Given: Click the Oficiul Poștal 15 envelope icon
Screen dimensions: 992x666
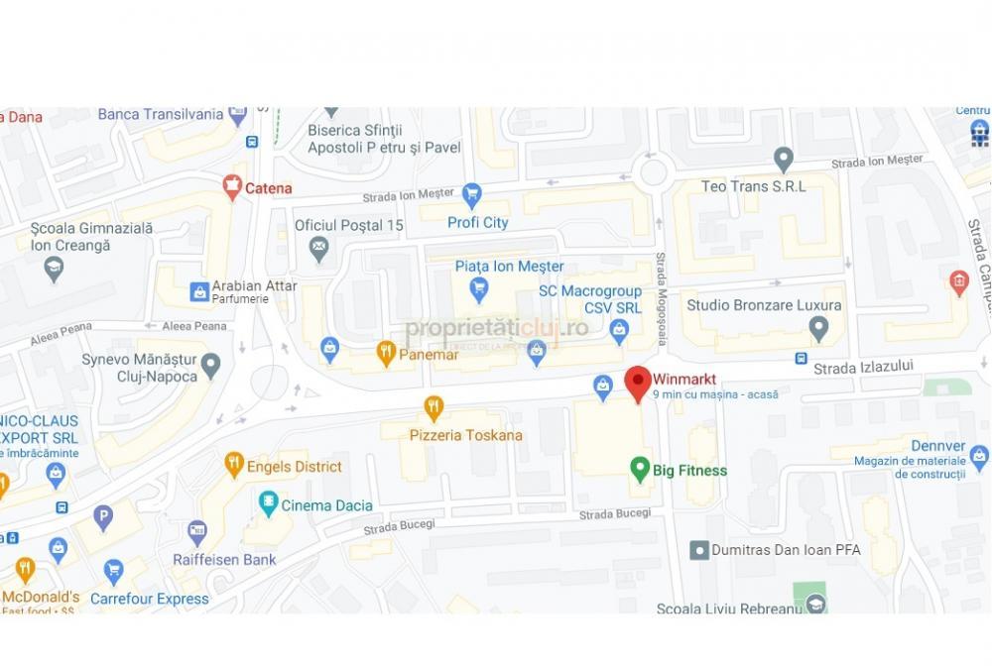Looking at the screenshot, I should click(x=318, y=250).
